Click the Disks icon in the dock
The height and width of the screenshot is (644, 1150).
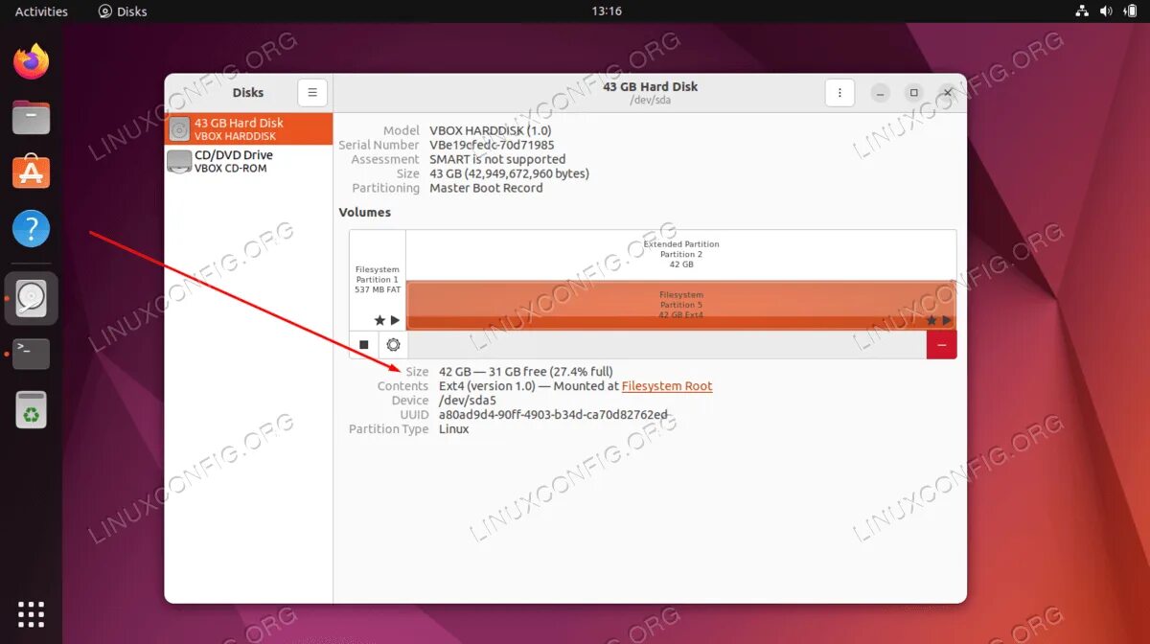(32, 298)
